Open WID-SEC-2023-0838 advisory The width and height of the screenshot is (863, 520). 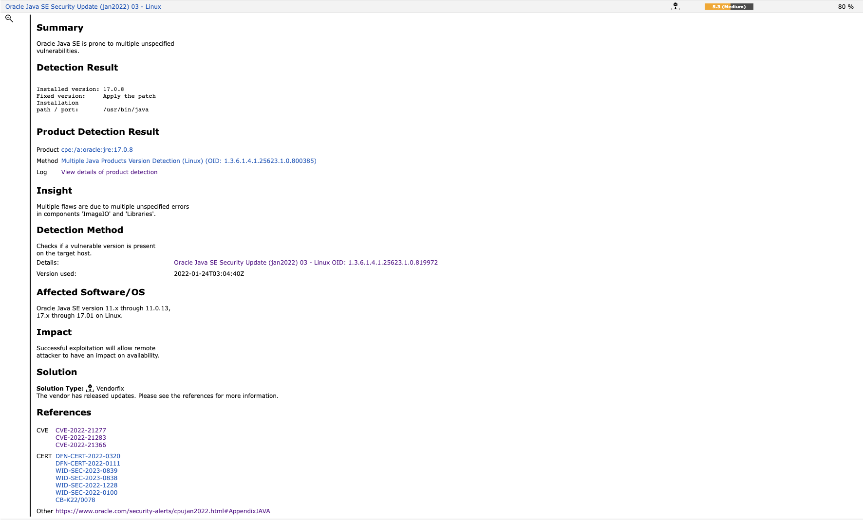tap(86, 478)
